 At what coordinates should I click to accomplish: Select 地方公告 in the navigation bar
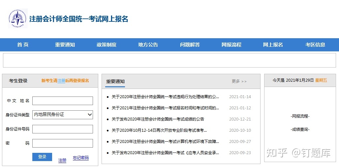tap(148, 45)
